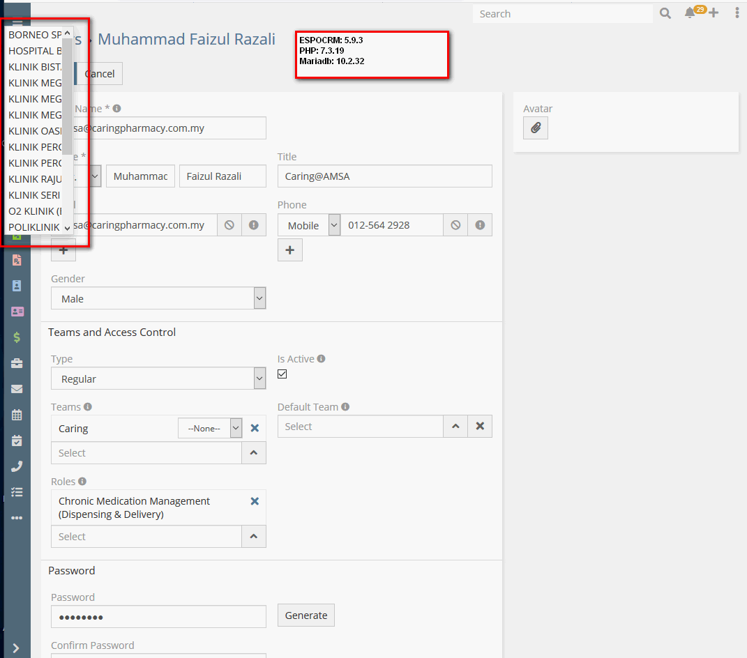Image resolution: width=747 pixels, height=658 pixels.
Task: Open the phone type Mobile dropdown
Action: pyautogui.click(x=308, y=225)
